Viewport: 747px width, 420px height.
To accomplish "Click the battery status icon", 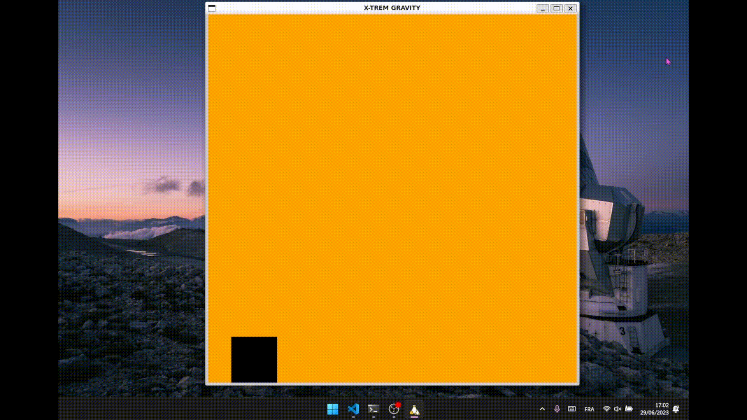I will pos(629,409).
